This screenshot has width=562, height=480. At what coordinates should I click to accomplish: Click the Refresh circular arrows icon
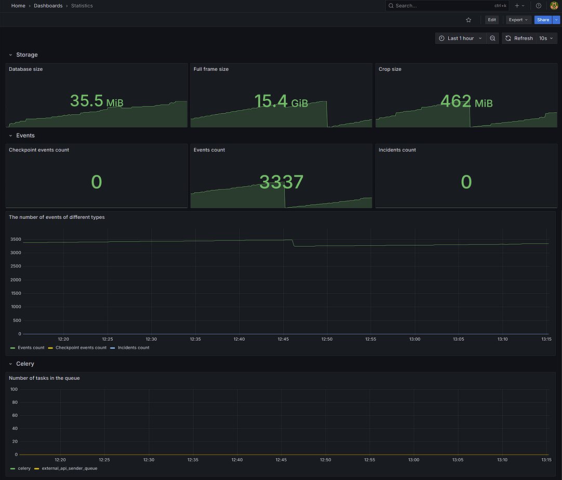pos(508,38)
